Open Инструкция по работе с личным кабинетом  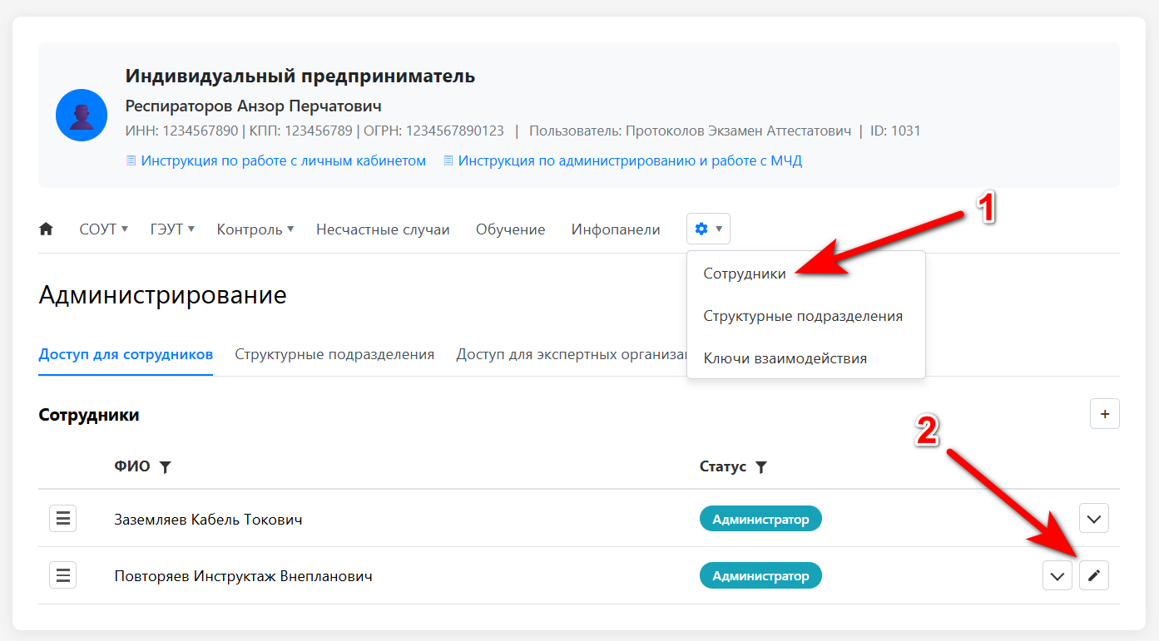(283, 160)
